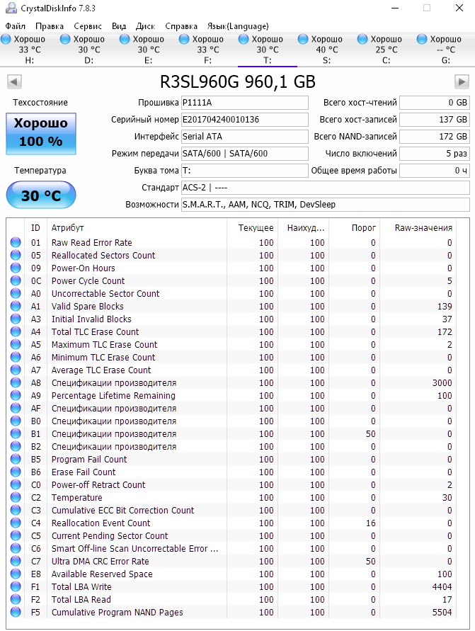This screenshot has width=475, height=631.
Task: Click the Возможности features field
Action: [326, 205]
